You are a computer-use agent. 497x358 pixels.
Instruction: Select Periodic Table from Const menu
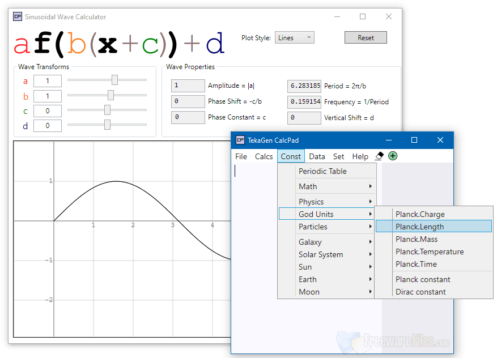click(322, 171)
